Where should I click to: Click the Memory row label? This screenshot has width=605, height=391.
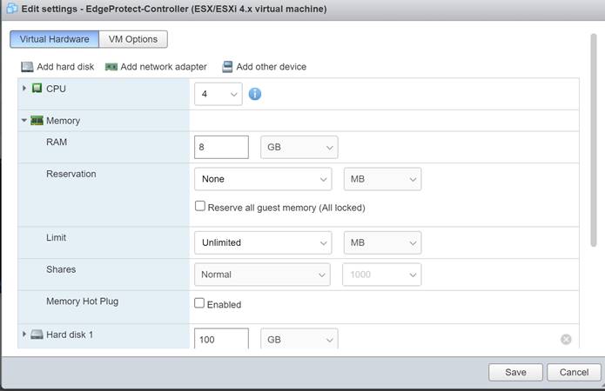click(x=63, y=121)
